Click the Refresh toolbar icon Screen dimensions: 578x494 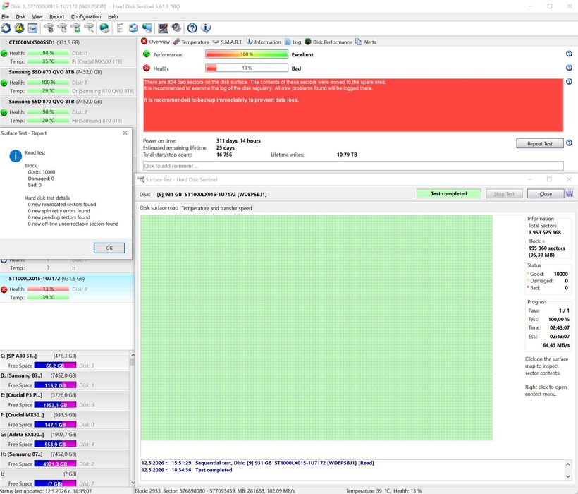click(6, 28)
